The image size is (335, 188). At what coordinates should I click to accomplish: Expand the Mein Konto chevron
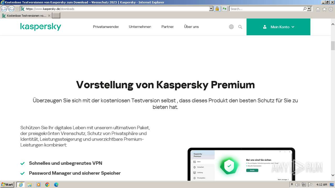click(x=293, y=27)
